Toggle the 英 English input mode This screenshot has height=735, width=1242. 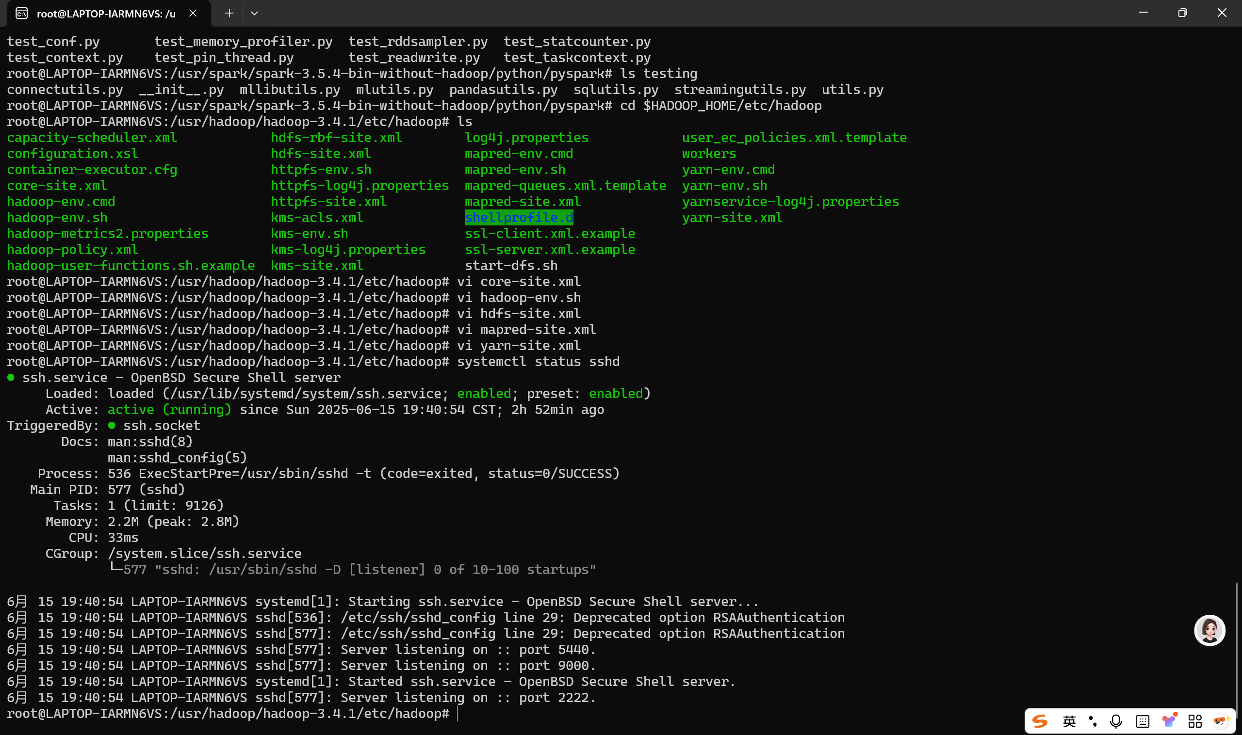pyautogui.click(x=1069, y=721)
